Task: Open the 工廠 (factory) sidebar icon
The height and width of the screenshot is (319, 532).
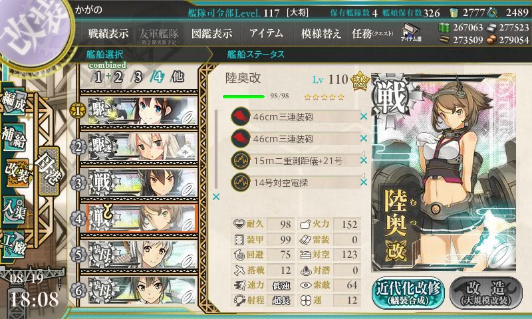Action: tap(14, 245)
